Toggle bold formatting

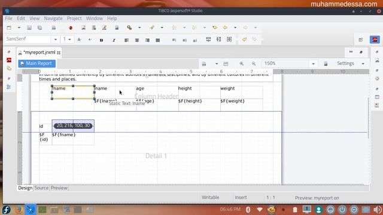click(101, 40)
